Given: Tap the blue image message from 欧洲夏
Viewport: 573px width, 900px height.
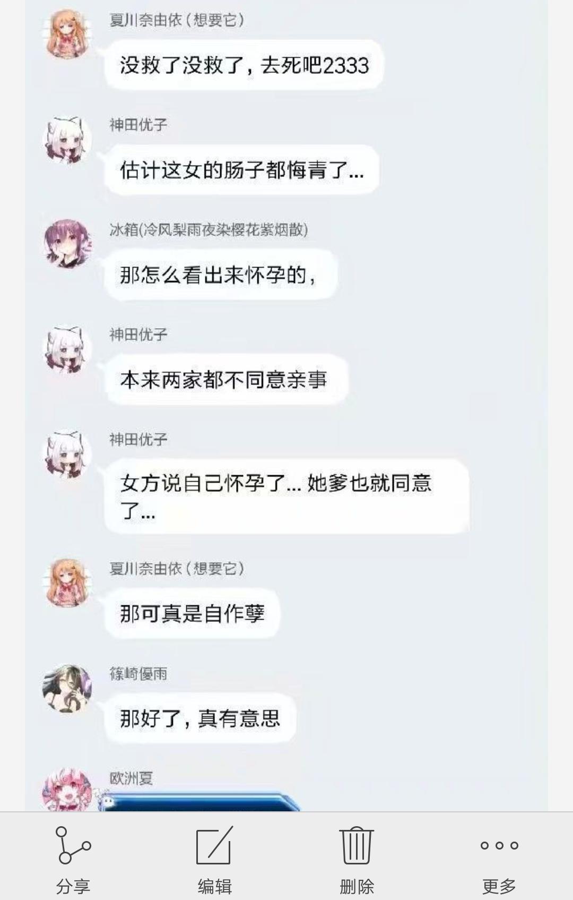Looking at the screenshot, I should [200, 802].
